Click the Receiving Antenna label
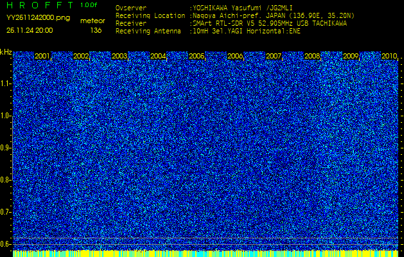Viewport: 404px width, 257px height. click(148, 31)
